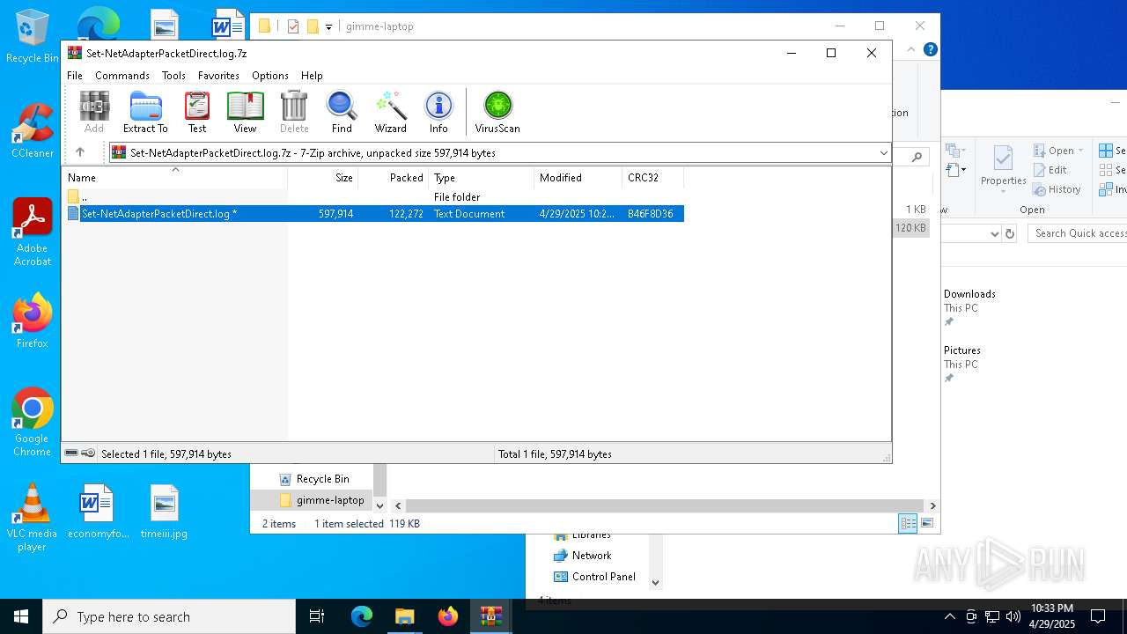Open Task View on taskbar
The height and width of the screenshot is (634, 1127).
click(x=318, y=616)
